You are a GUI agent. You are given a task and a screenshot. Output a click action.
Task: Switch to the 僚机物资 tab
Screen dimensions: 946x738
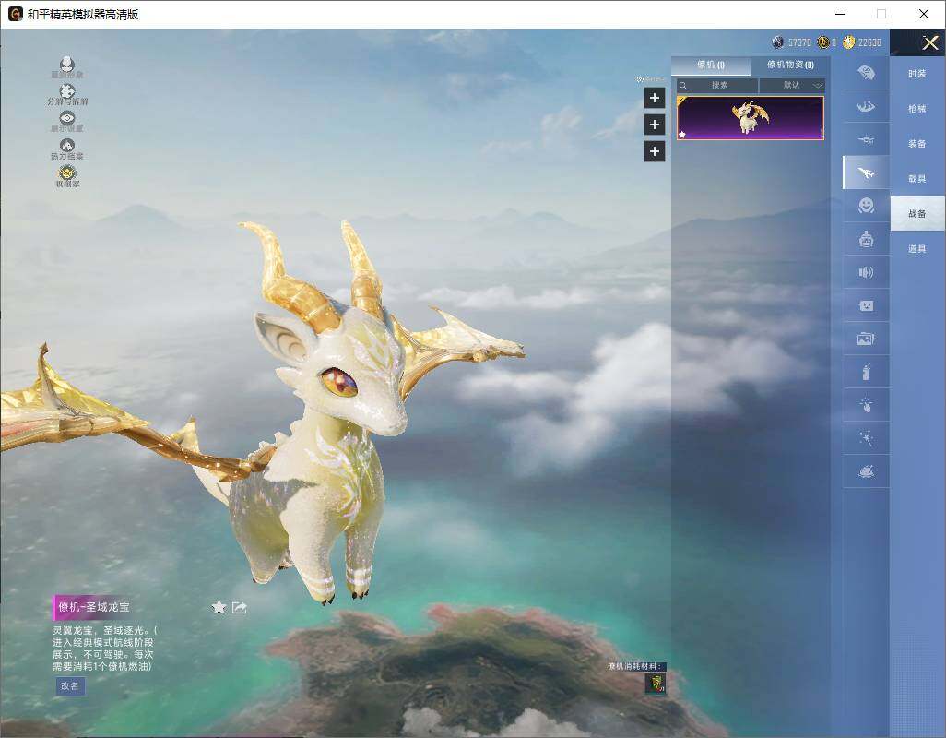pyautogui.click(x=790, y=65)
